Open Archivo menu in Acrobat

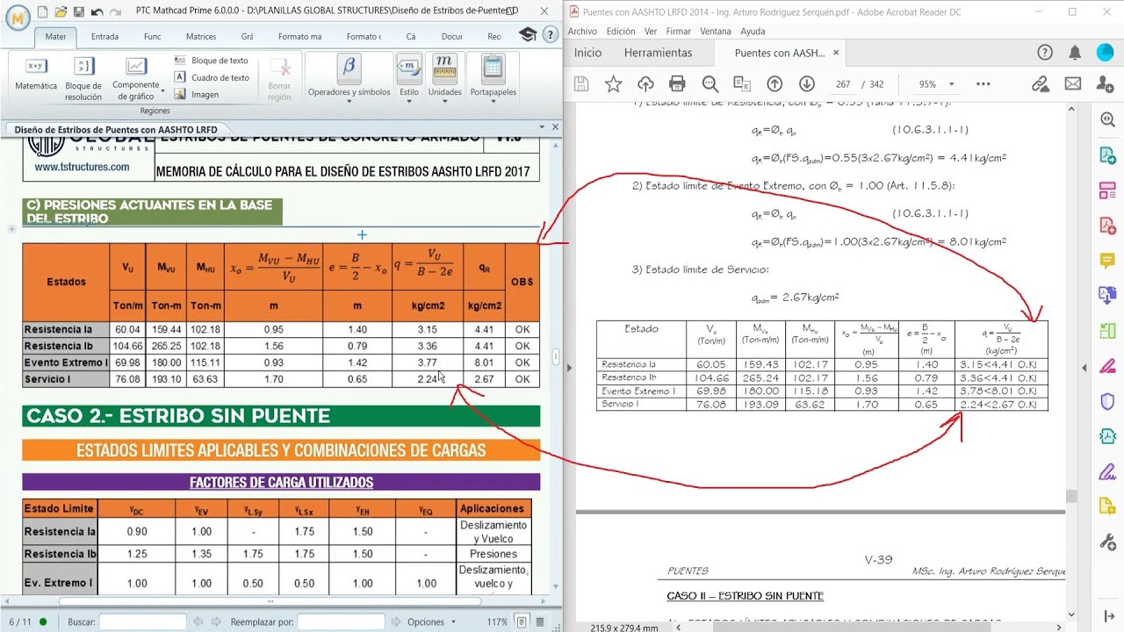coord(582,31)
